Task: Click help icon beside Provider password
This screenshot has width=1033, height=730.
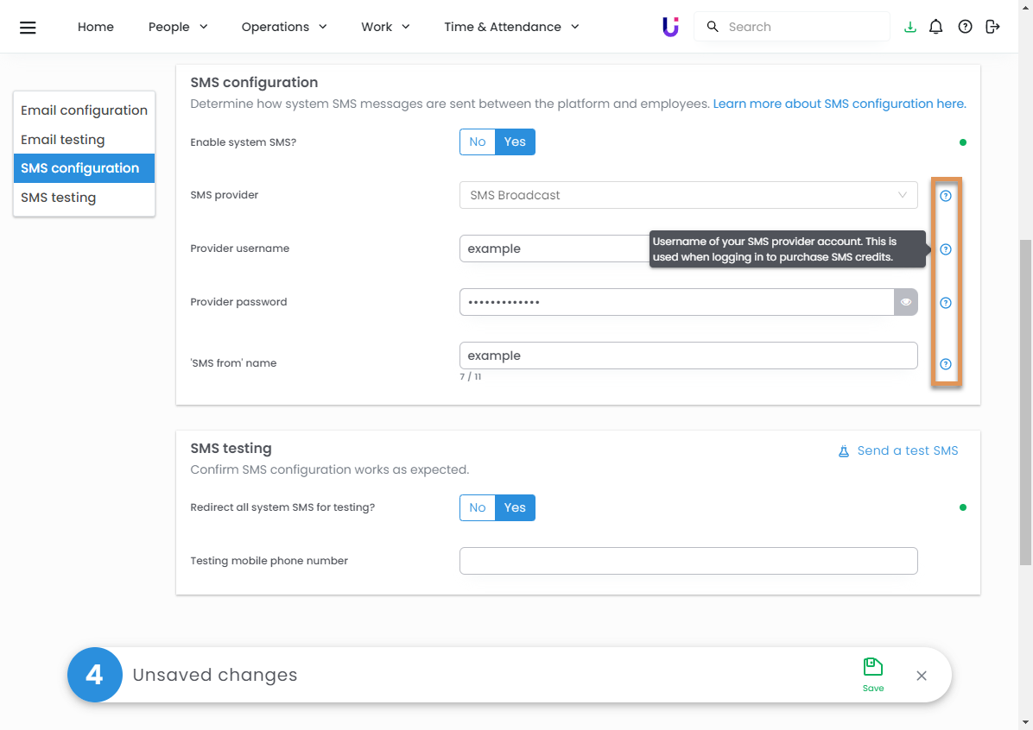Action: click(945, 303)
